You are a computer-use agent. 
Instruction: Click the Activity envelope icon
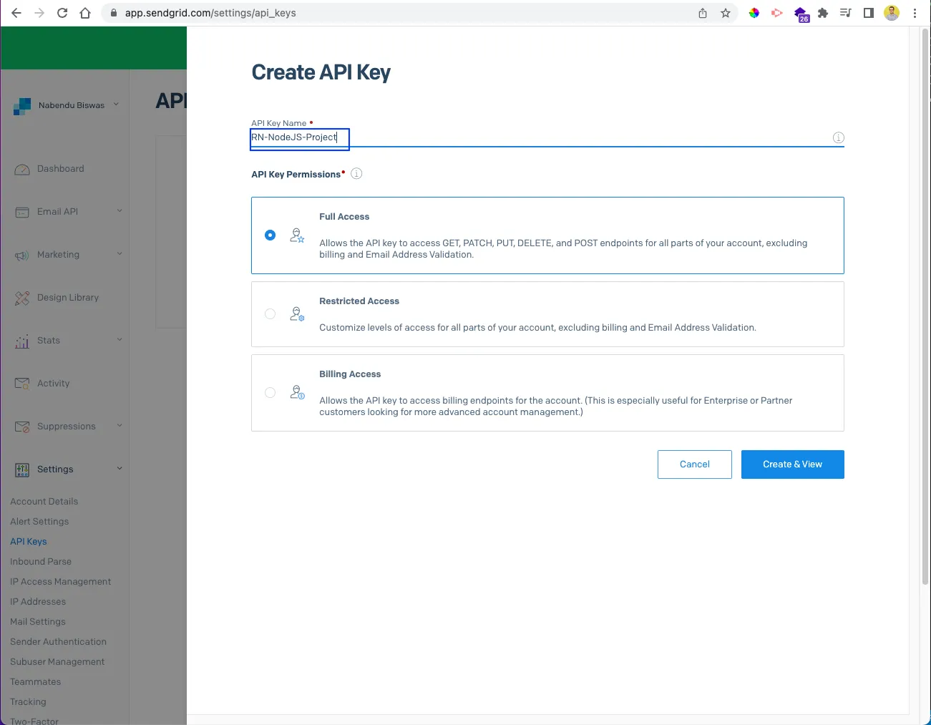coord(23,384)
